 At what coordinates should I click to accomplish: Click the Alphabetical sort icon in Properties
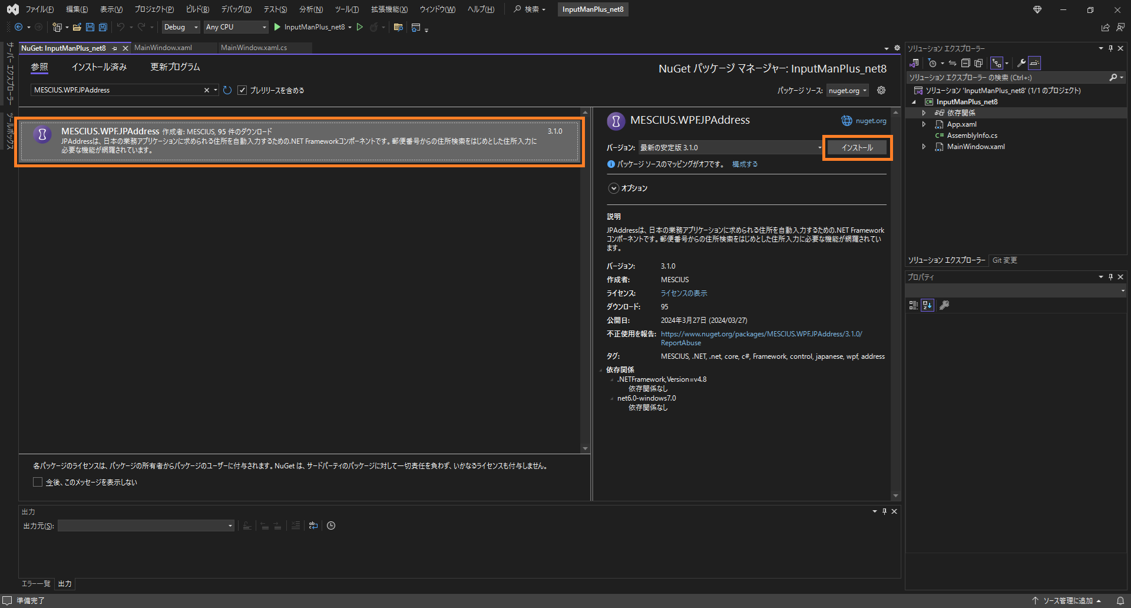pyautogui.click(x=928, y=305)
